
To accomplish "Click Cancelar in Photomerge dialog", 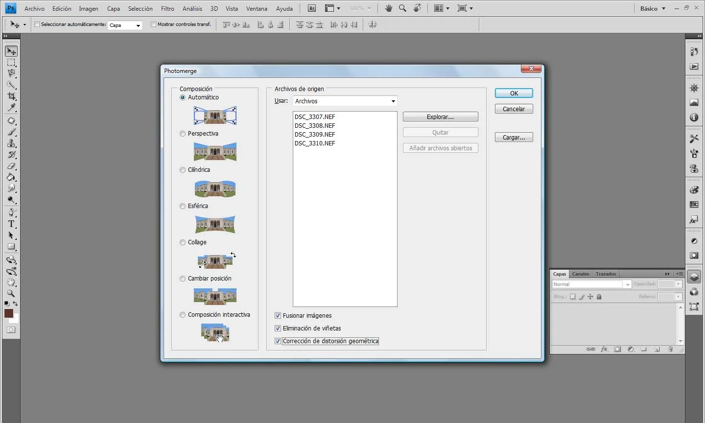I will pyautogui.click(x=514, y=109).
